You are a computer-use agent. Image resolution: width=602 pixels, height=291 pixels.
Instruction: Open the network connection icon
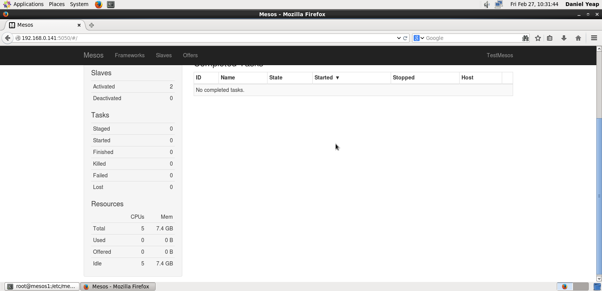[499, 5]
